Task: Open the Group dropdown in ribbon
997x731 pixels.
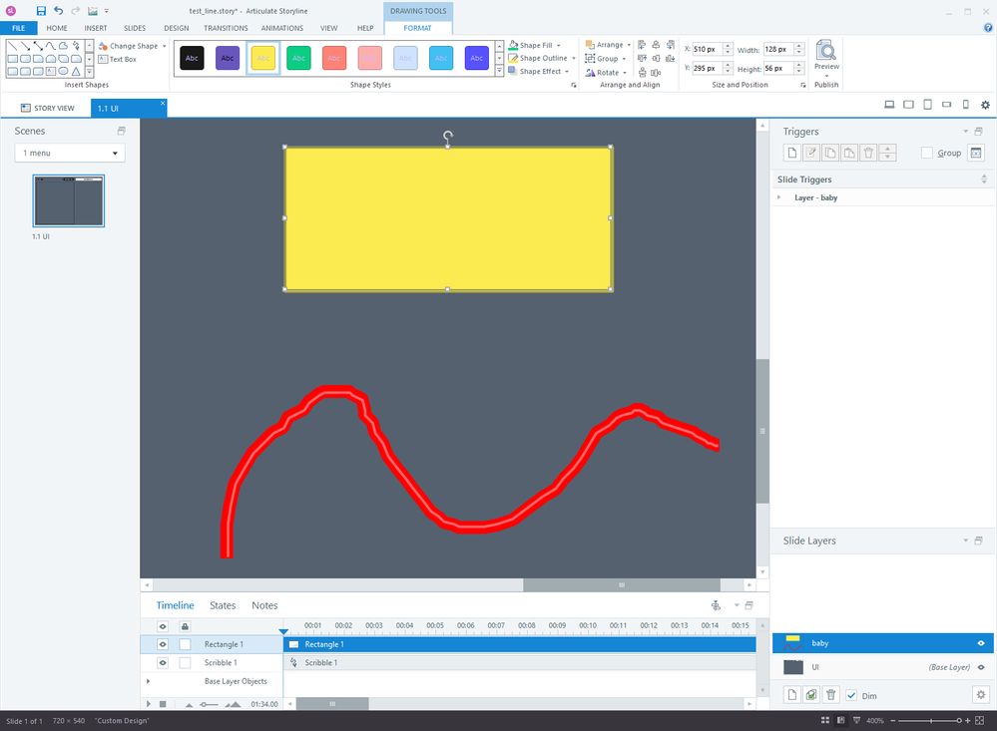Action: click(606, 59)
